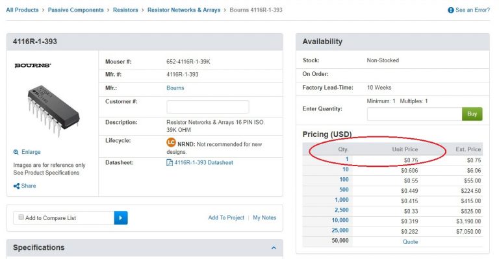
Task: Click See an Error? link text
Action: point(472,10)
